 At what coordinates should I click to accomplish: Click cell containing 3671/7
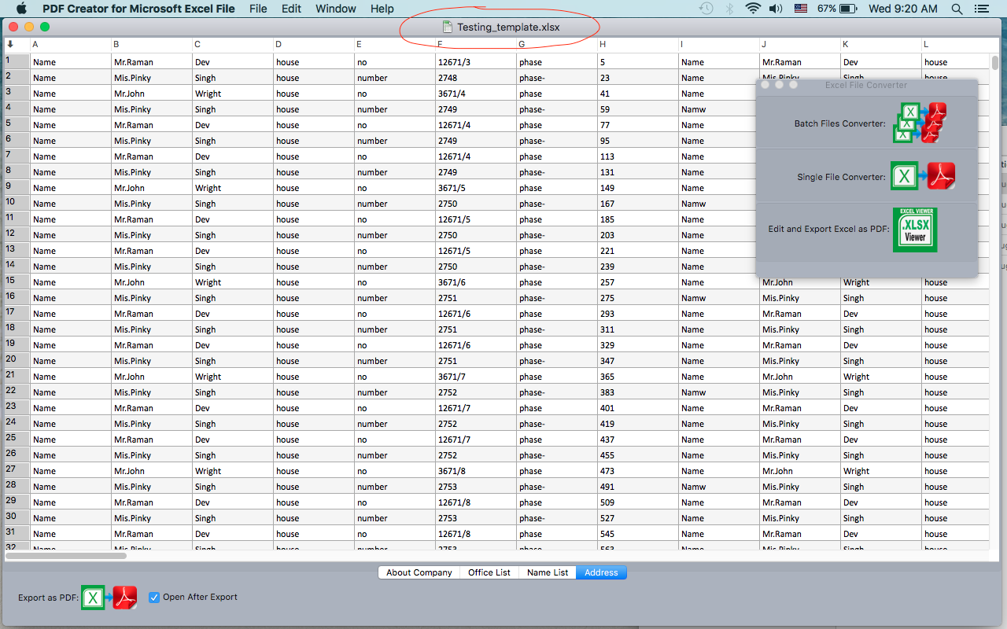click(476, 377)
